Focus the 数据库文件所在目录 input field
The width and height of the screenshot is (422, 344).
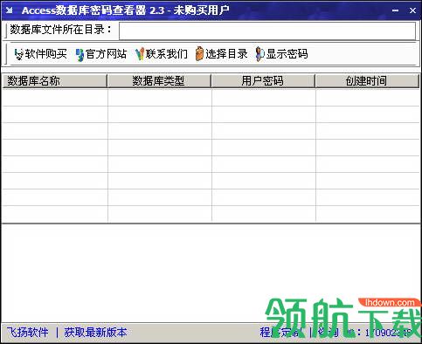click(267, 31)
